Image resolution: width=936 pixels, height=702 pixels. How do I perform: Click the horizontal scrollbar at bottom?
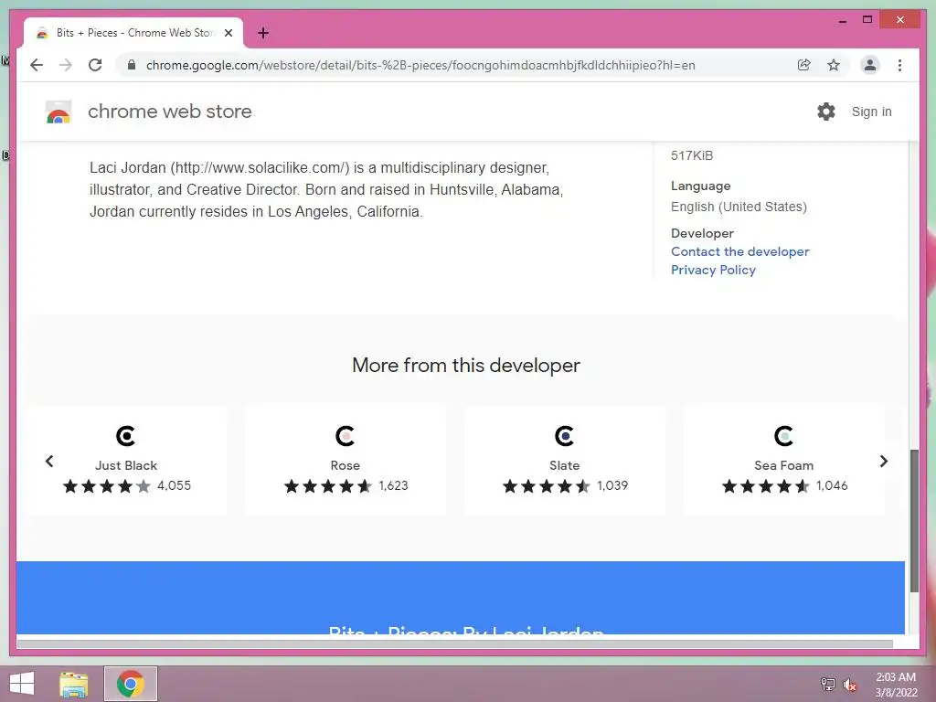[455, 644]
